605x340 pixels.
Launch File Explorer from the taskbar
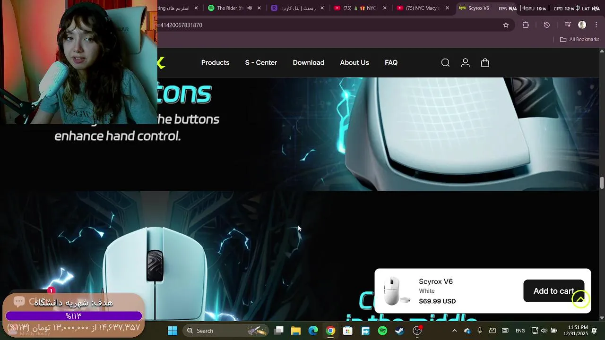pos(296,331)
